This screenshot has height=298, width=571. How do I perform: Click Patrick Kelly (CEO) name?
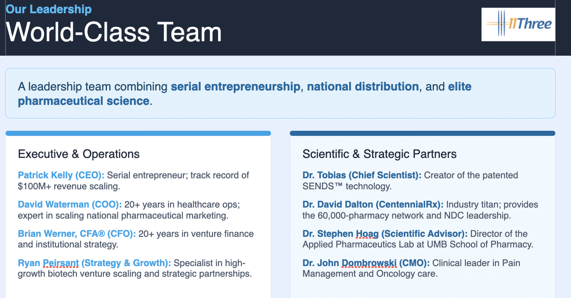tap(61, 175)
